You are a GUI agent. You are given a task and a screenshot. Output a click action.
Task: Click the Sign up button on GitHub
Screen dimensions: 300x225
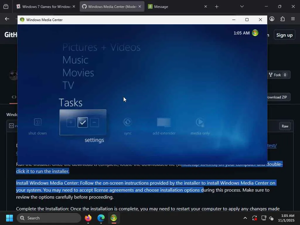pyautogui.click(x=284, y=35)
